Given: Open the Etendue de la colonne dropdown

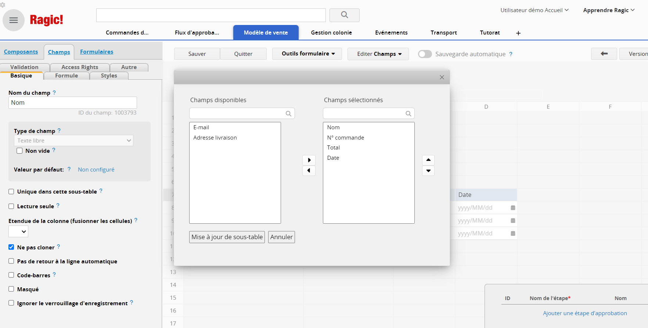Looking at the screenshot, I should tap(18, 231).
